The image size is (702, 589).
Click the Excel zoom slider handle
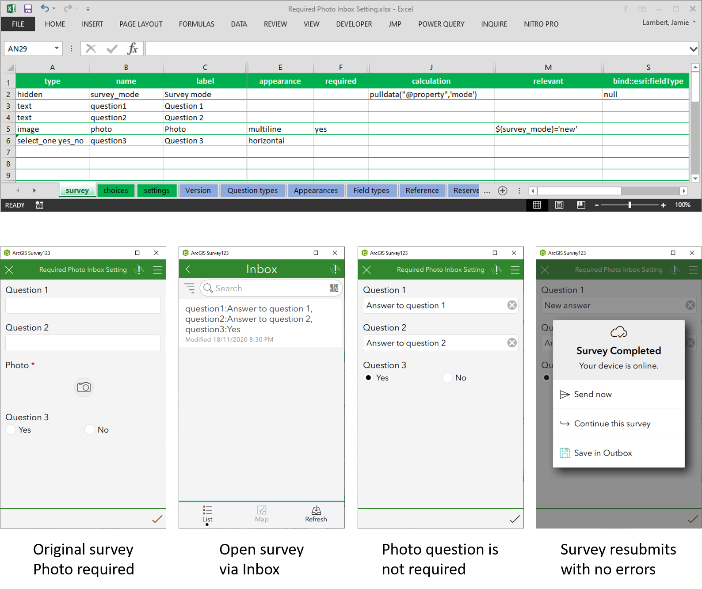pos(630,205)
